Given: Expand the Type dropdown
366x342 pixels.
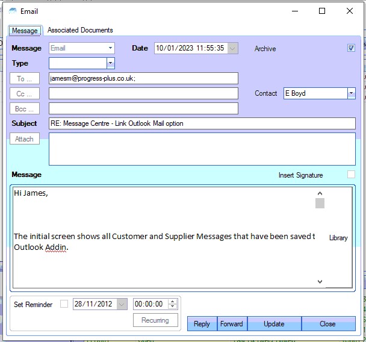Looking at the screenshot, I should pos(110,63).
